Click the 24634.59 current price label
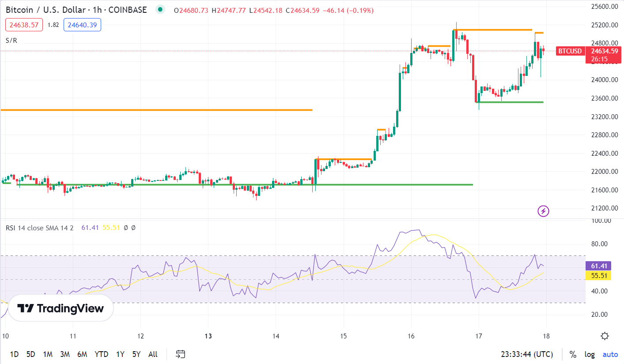Viewport: 624px width, 364px height. [603, 51]
